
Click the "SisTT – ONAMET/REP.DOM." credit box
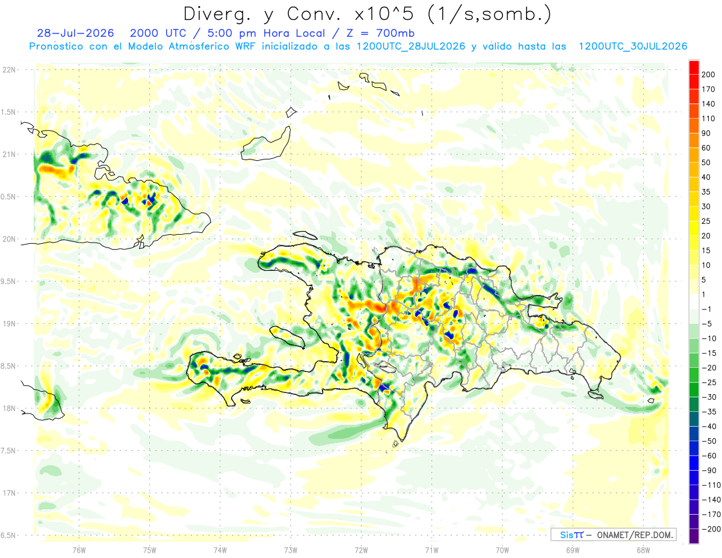pyautogui.click(x=613, y=535)
